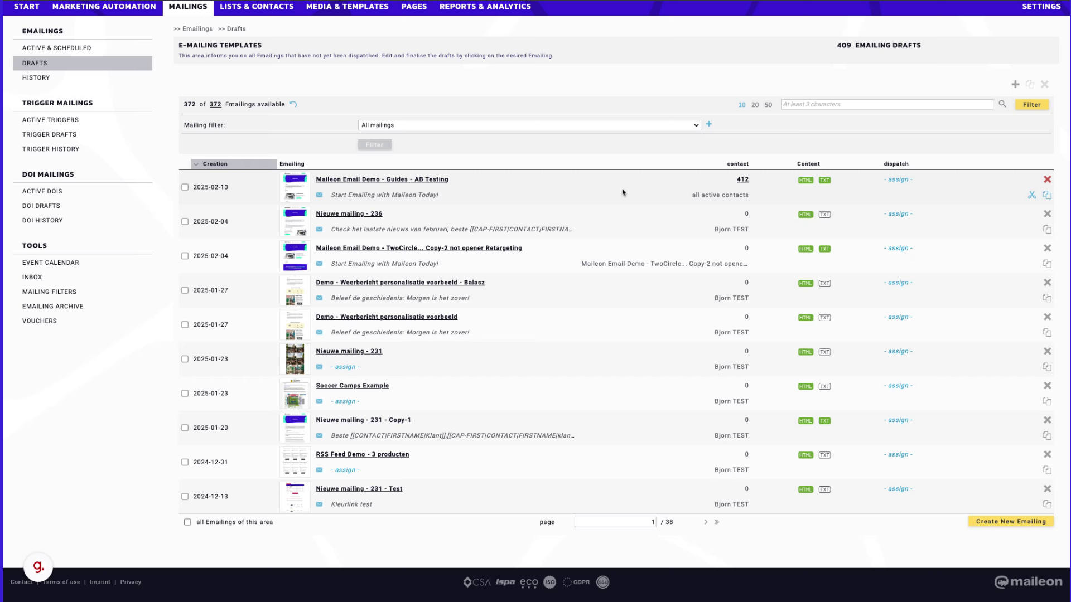Click scissors icon on AB Testing row

pos(1032,195)
